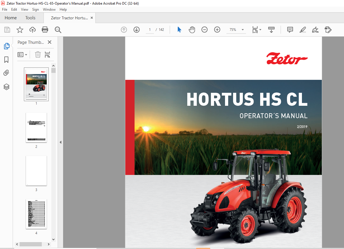Expand fit page options dropdown arrow
The height and width of the screenshot is (249, 344).
pyautogui.click(x=260, y=30)
